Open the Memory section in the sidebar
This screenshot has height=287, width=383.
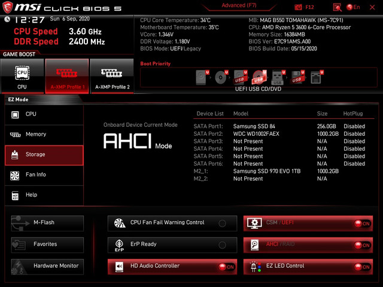click(x=44, y=135)
